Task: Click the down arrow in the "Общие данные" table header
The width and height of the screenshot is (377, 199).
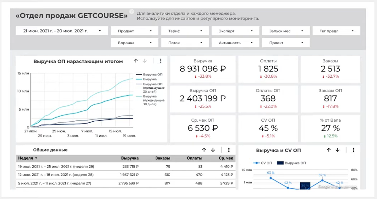Action: [213, 150]
